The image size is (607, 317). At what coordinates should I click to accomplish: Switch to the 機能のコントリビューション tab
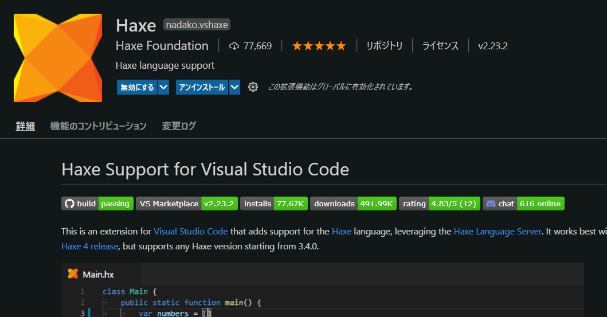99,126
